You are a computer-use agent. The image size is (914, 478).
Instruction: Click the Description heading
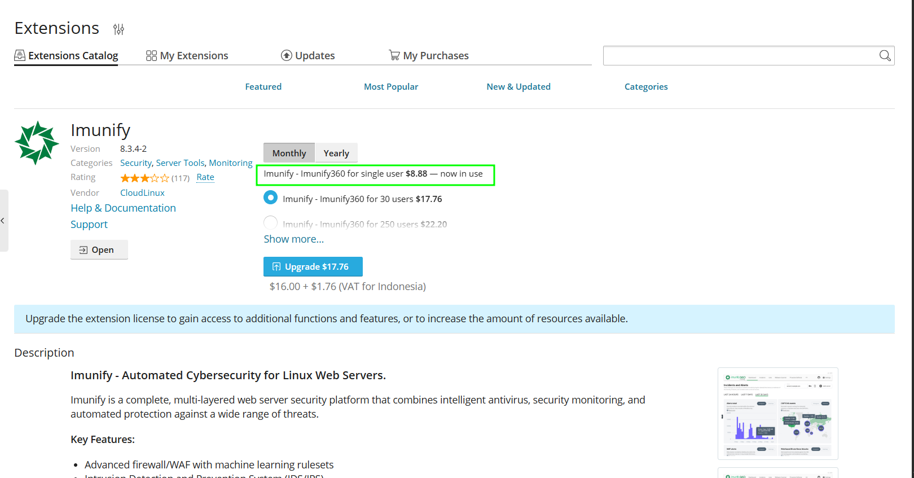point(44,353)
